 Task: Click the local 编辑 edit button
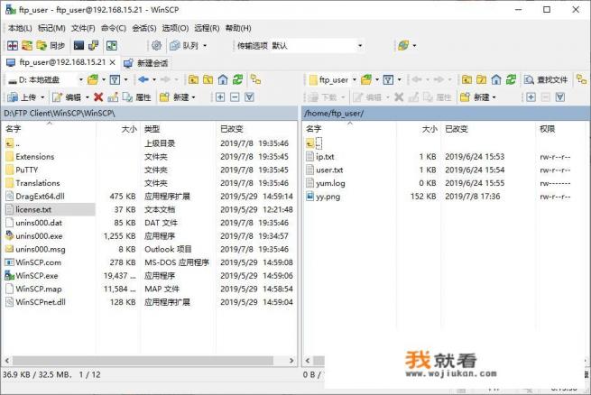[67, 97]
